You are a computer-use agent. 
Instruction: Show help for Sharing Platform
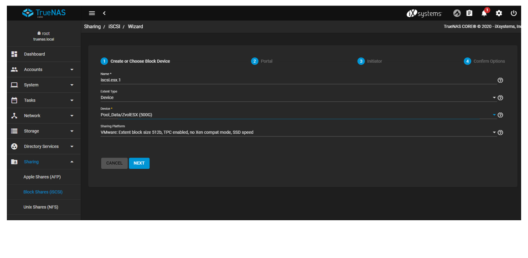click(x=500, y=132)
